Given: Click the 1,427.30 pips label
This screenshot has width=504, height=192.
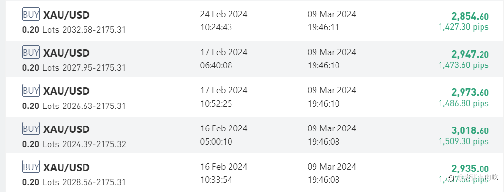Looking at the screenshot, I should tap(464, 27).
